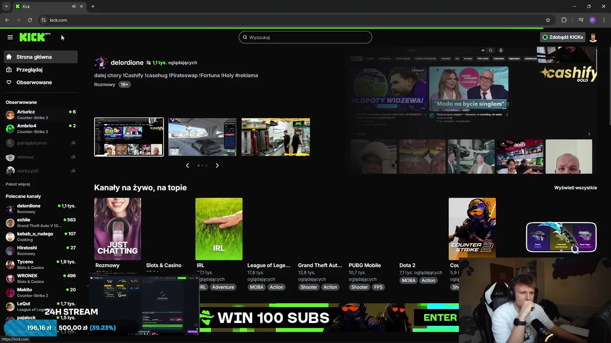The image size is (611, 343).
Task: Open followed channel Arturicz
Action: point(41,115)
